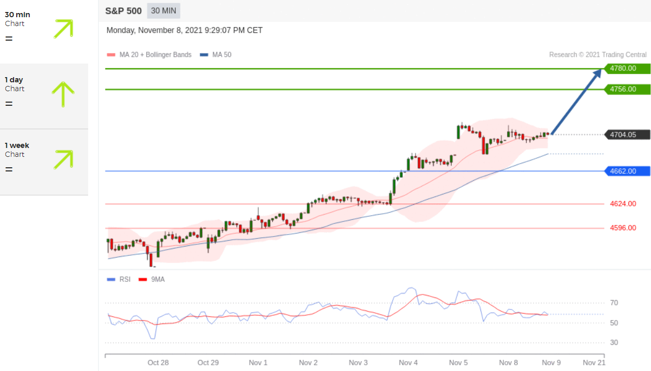This screenshot has height=371, width=651.
Task: Click the Oct 28 axis label
Action: click(x=158, y=363)
